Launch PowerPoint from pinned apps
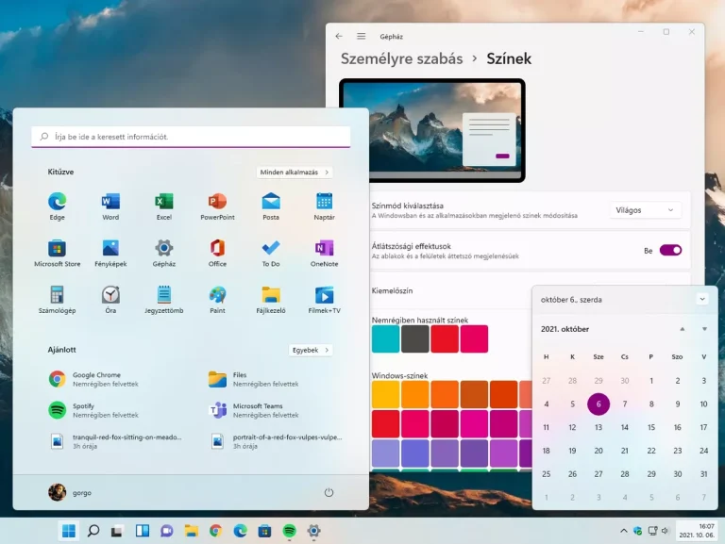Screen dimensions: 725x544 click(x=217, y=206)
